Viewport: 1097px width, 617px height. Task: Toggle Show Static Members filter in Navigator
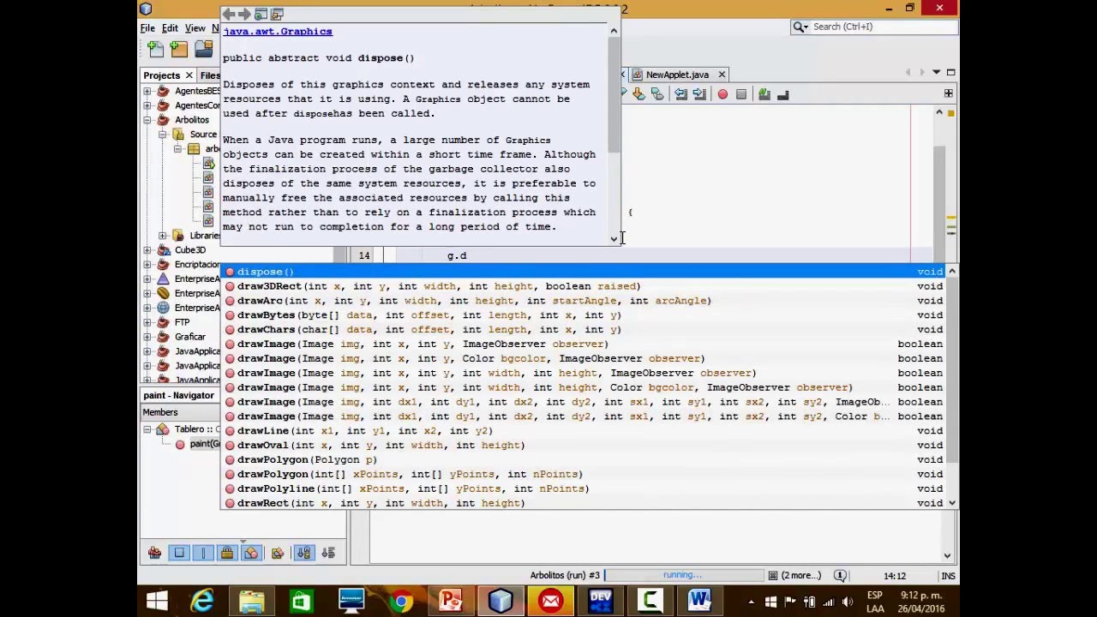[203, 553]
